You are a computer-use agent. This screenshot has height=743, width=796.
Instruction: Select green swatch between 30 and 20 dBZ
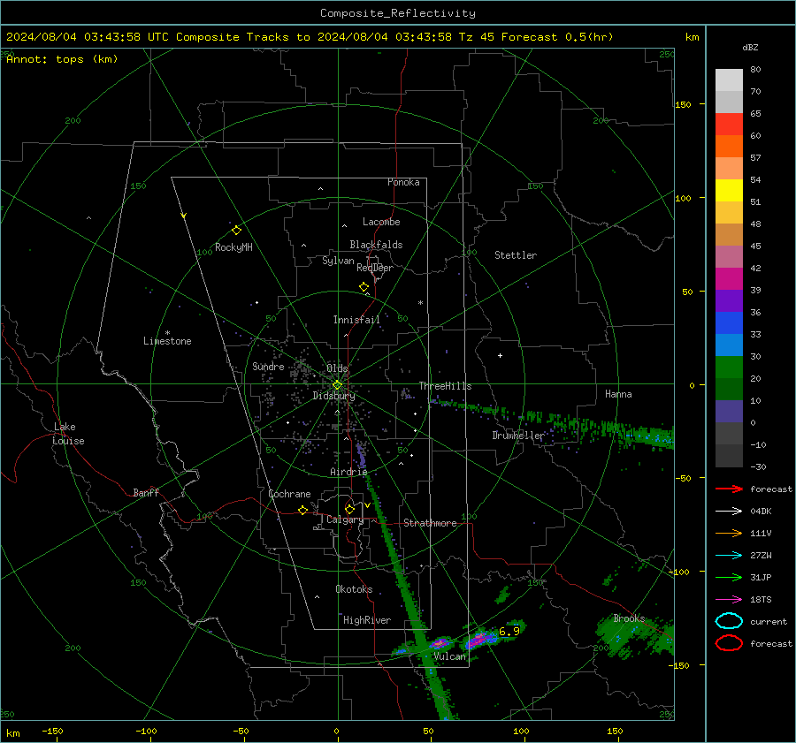click(x=729, y=367)
